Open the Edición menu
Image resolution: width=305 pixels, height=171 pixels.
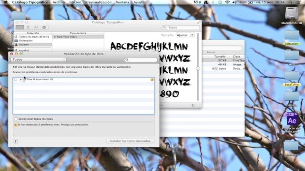coord(75,2)
